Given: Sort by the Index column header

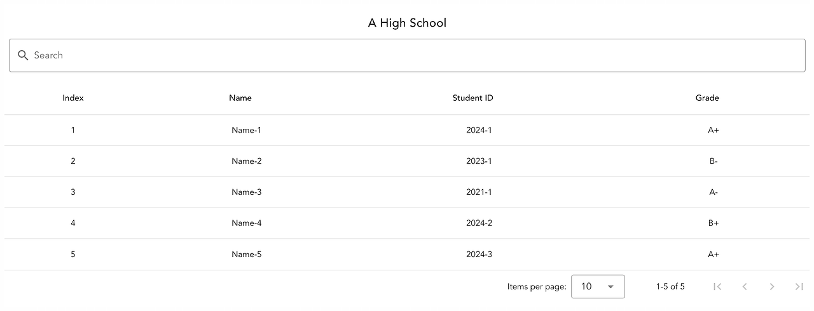Looking at the screenshot, I should [x=73, y=98].
